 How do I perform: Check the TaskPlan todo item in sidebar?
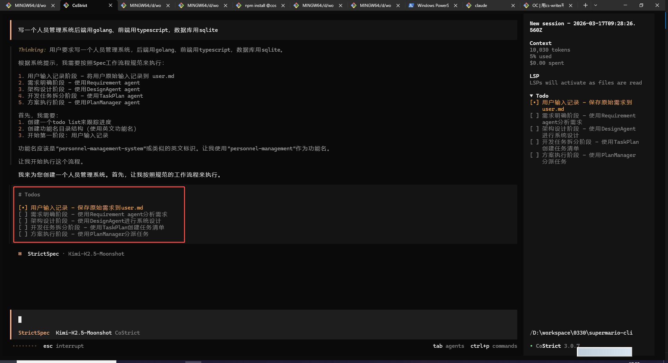534,142
